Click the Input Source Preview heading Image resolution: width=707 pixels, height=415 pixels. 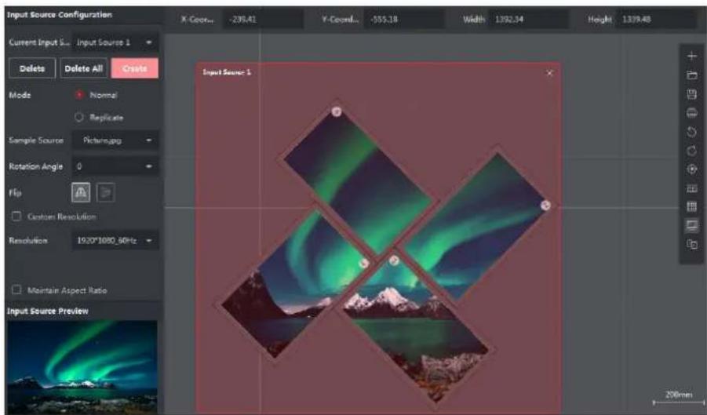pos(48,311)
